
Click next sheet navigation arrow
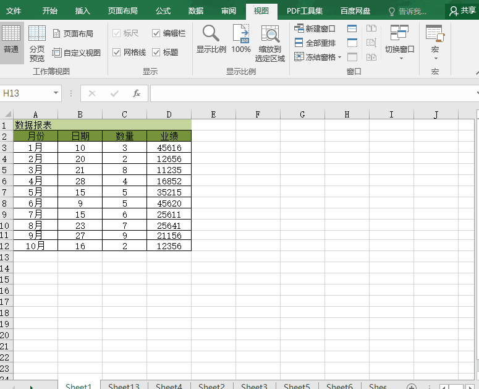[31, 387]
